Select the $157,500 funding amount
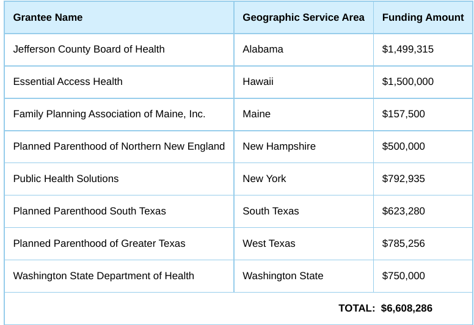This screenshot has height=325, width=474. [403, 114]
